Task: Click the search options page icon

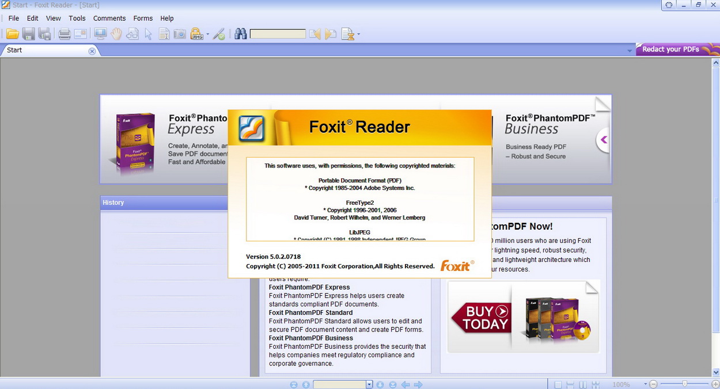Action: click(x=347, y=34)
